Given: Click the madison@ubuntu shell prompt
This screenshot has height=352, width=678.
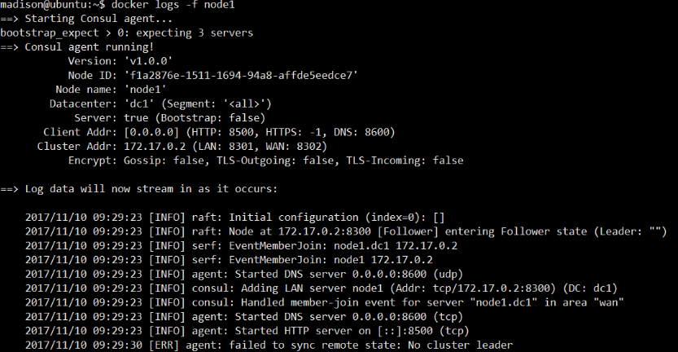Looking at the screenshot, I should click(x=52, y=5).
